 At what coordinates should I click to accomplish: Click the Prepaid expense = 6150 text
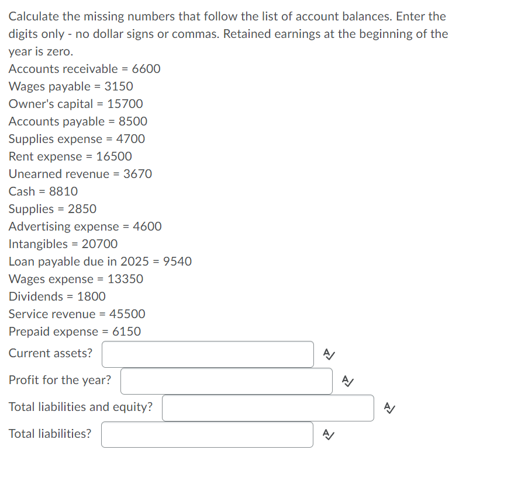(74, 331)
